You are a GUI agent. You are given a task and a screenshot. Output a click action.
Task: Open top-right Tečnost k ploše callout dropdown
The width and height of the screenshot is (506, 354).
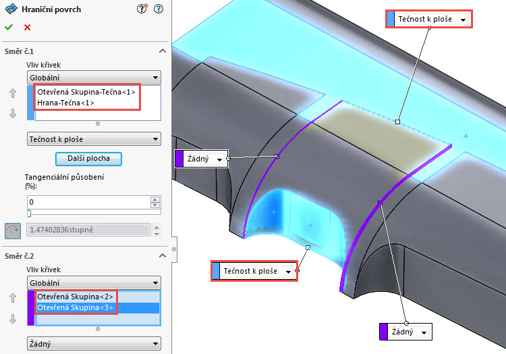pos(463,20)
